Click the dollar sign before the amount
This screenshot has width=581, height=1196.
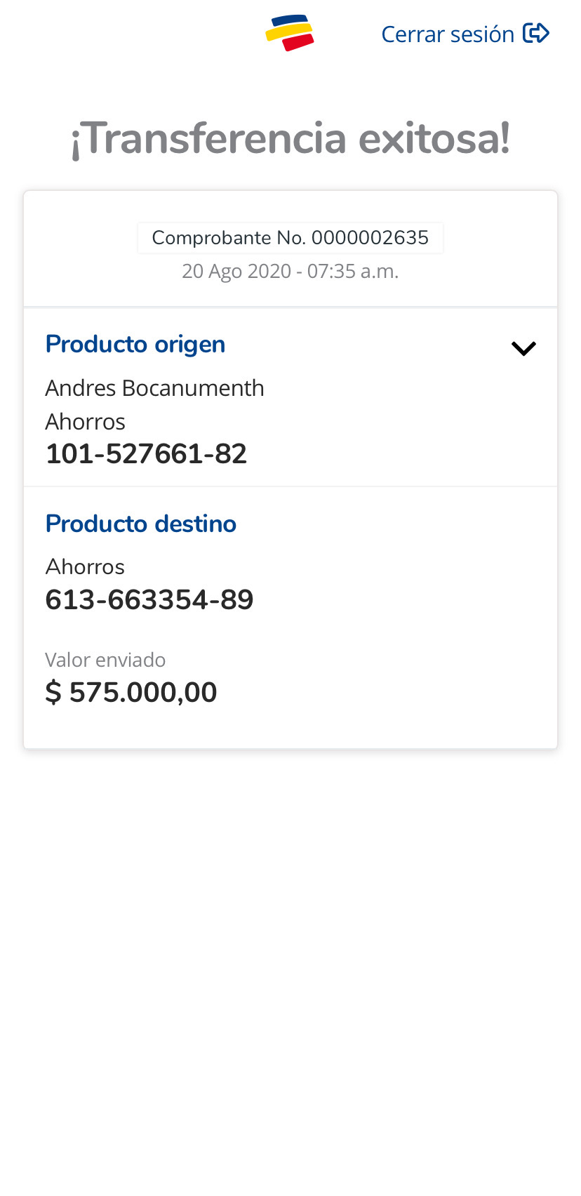click(53, 693)
